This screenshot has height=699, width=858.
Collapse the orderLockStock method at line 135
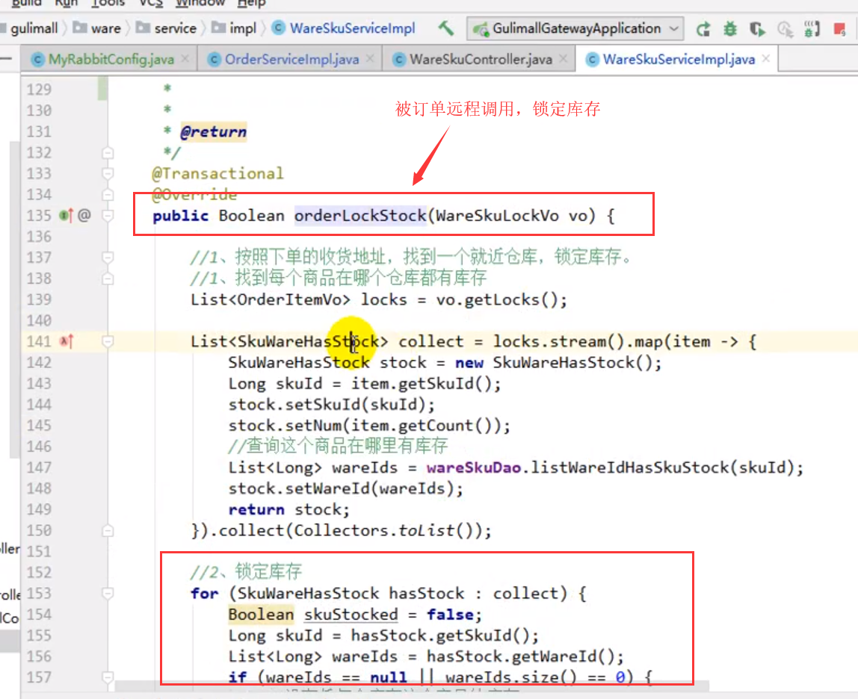coord(108,216)
